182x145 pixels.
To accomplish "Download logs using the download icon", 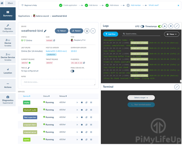I will 164,26.
